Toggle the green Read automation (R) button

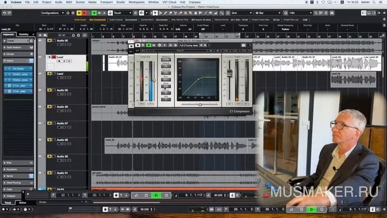tap(94, 13)
